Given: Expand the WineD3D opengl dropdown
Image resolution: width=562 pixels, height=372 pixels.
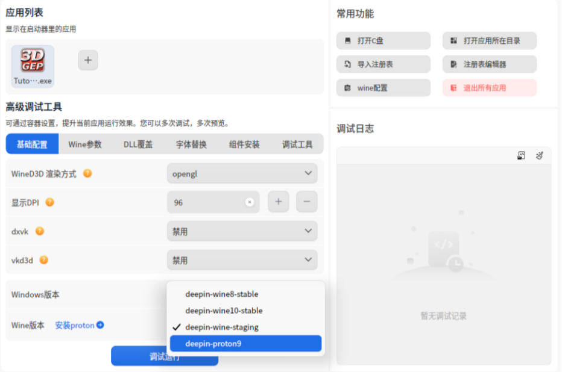Looking at the screenshot, I should (242, 174).
